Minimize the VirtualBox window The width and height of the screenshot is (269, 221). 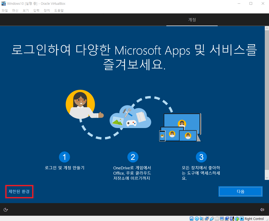point(239,3)
